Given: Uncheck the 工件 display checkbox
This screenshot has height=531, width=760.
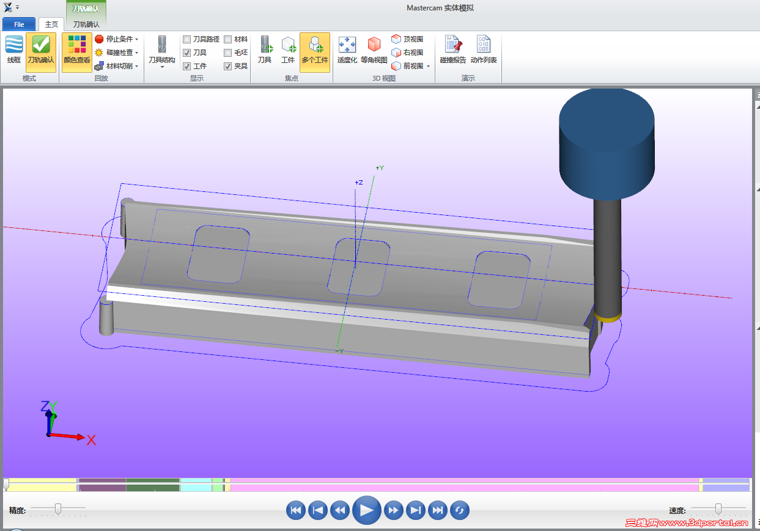Looking at the screenshot, I should tap(187, 66).
